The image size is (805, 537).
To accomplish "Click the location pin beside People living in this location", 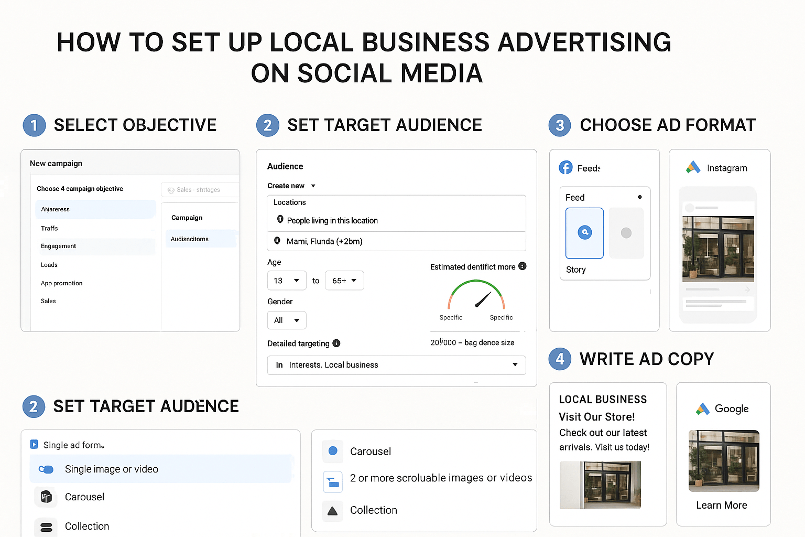I will point(280,220).
